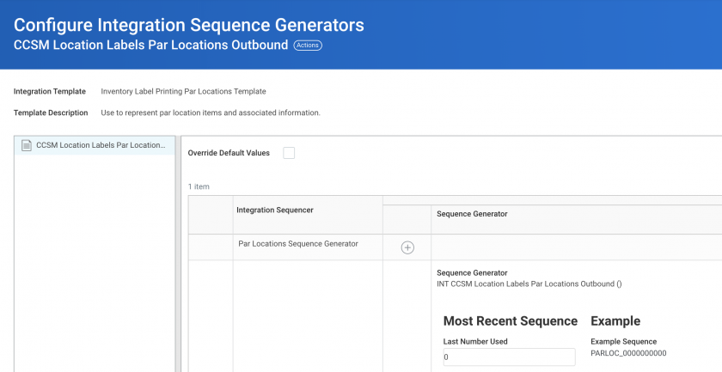Click the Example heading
Image resolution: width=722 pixels, height=372 pixels.
[615, 321]
